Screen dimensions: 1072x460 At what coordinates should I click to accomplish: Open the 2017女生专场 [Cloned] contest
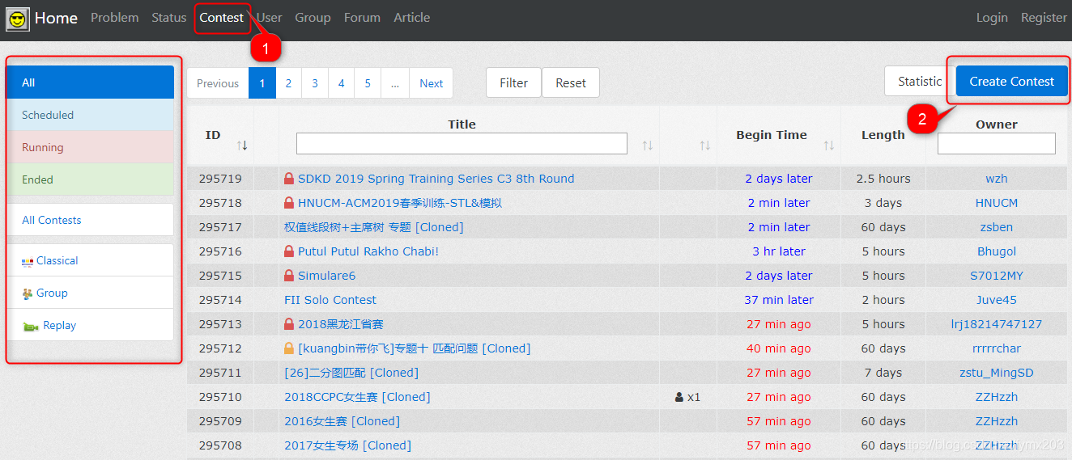pyautogui.click(x=347, y=445)
